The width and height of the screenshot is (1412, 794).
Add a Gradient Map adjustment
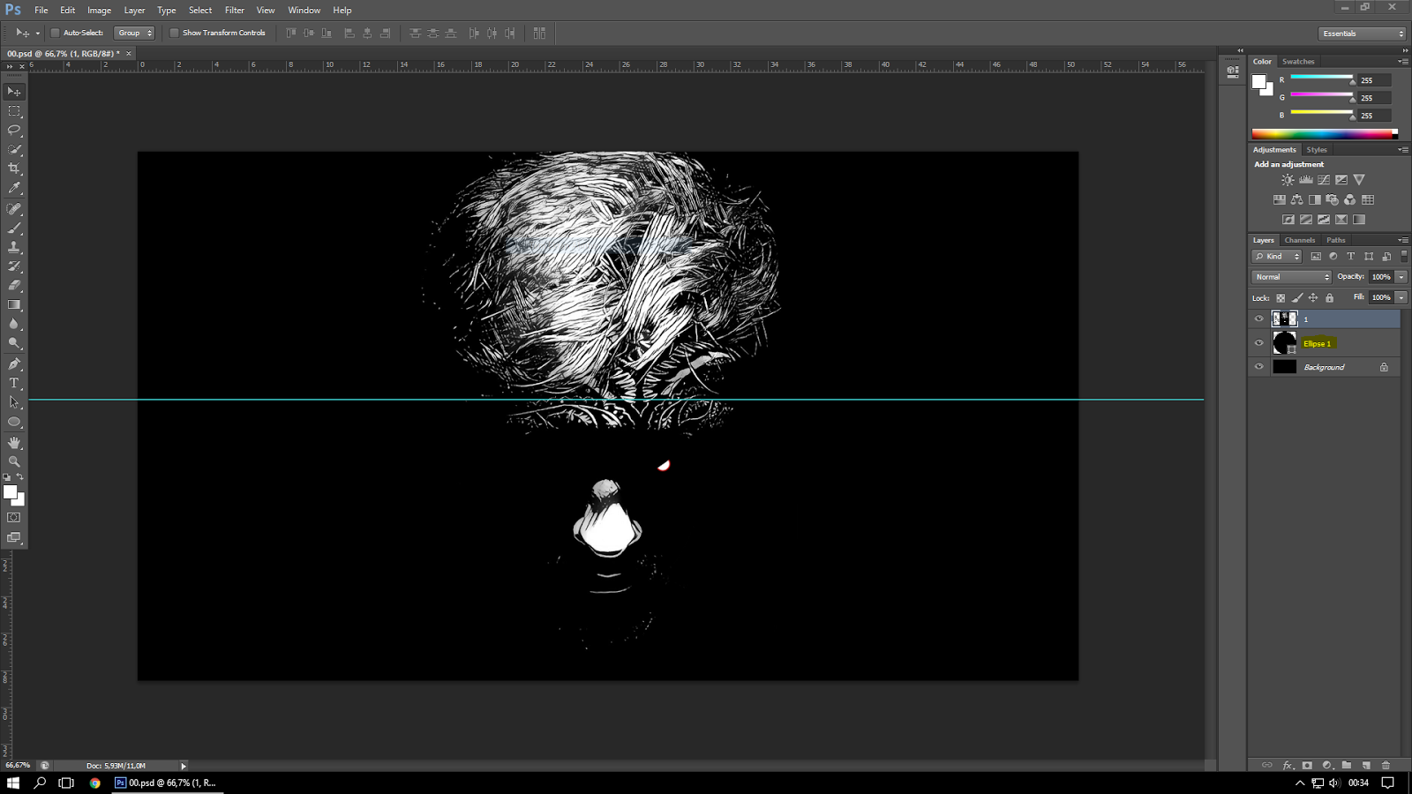point(1359,220)
